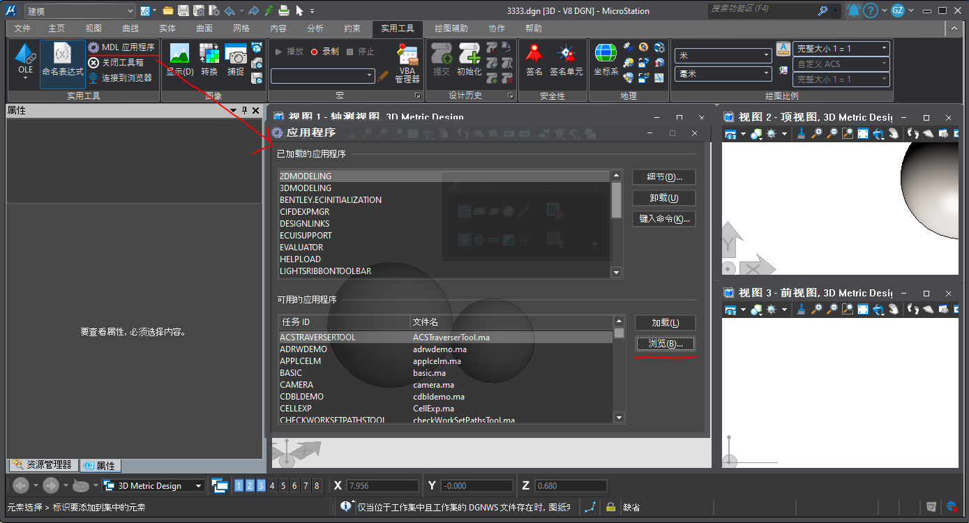Select CAMERA in available applications list
The height and width of the screenshot is (523, 969).
point(296,385)
